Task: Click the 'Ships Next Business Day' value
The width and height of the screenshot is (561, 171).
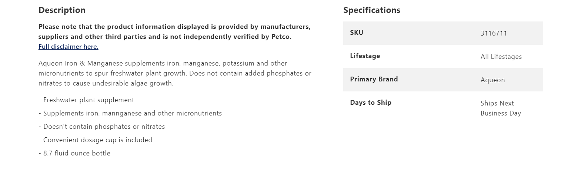Action: (500, 108)
